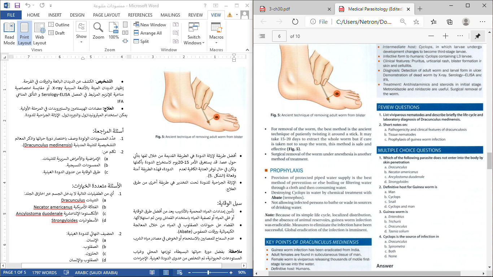Switch Word to Outline view
Viewport: 493px width, 277px height.
pyautogui.click(x=59, y=25)
